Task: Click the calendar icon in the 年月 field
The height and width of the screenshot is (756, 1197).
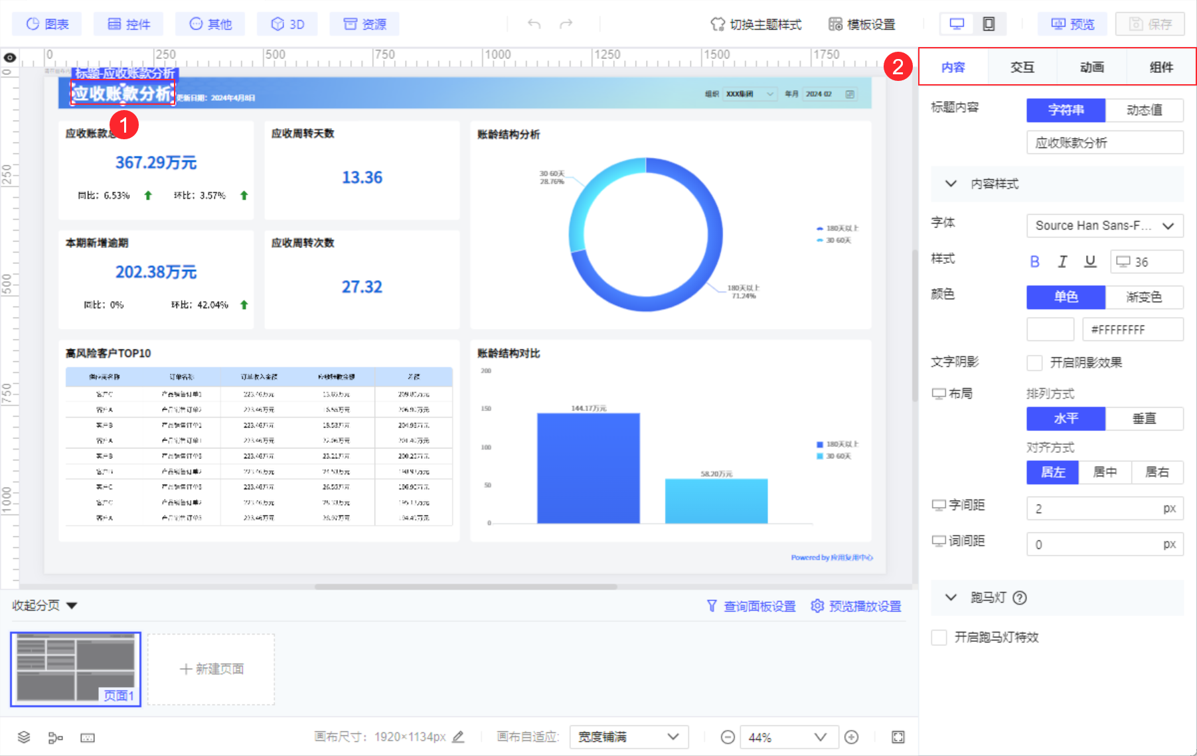Action: coord(849,94)
